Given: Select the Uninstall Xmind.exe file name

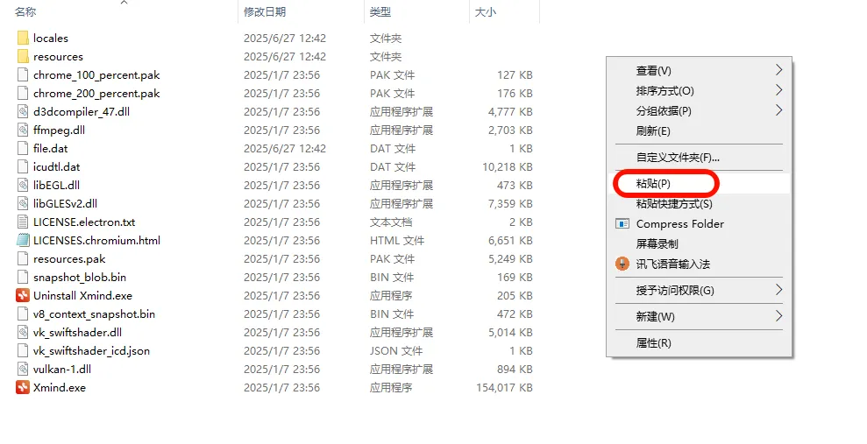Looking at the screenshot, I should point(83,295).
